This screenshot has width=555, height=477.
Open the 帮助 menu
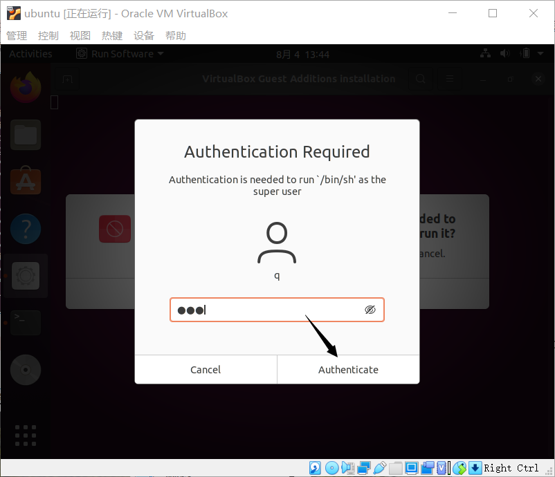[176, 35]
